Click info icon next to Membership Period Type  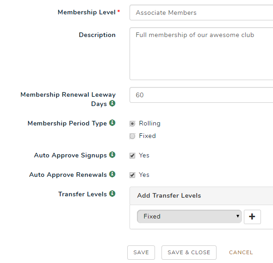[112, 123]
